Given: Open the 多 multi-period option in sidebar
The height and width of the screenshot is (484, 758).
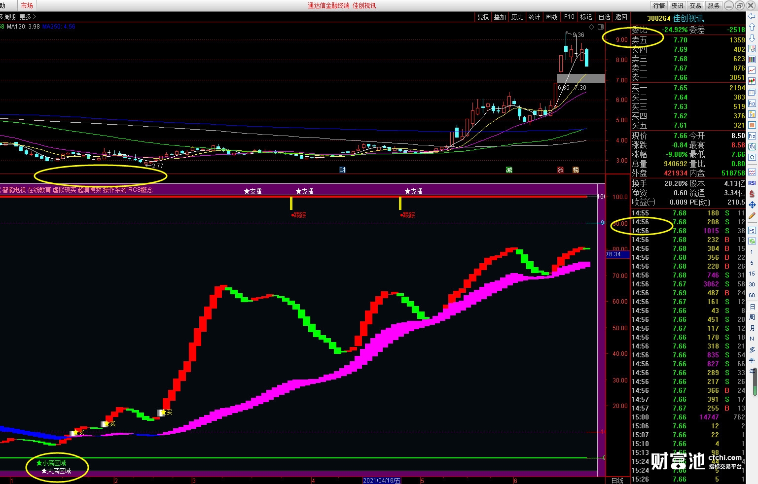Looking at the screenshot, I should pyautogui.click(x=752, y=349).
